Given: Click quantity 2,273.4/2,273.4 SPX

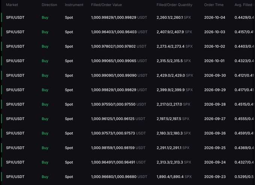Looking at the screenshot, I should (x=174, y=46).
